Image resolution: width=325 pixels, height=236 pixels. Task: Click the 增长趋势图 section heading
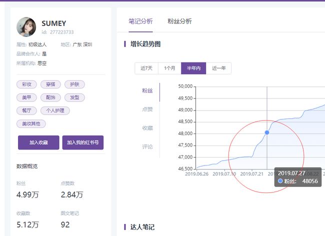point(145,44)
